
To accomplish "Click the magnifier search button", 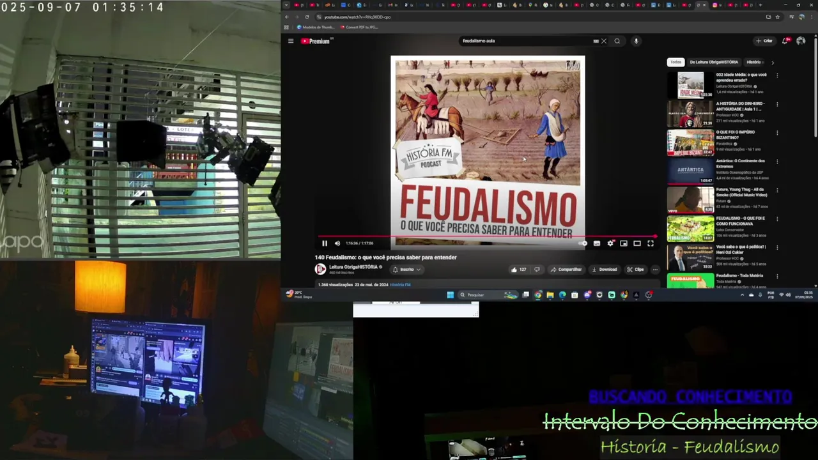I will [617, 41].
